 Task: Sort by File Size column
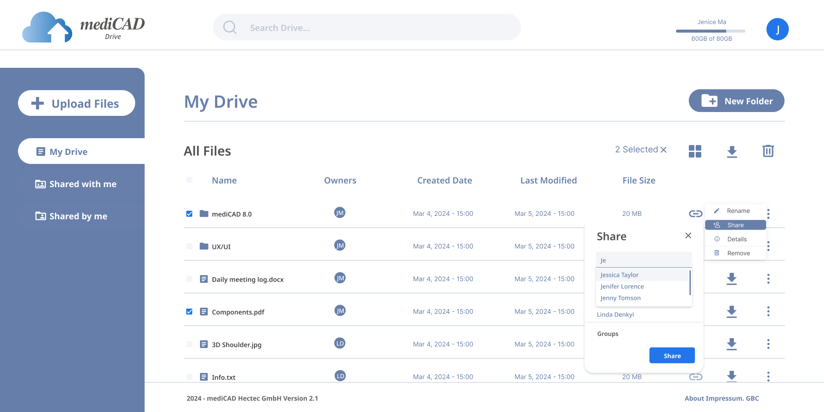639,181
